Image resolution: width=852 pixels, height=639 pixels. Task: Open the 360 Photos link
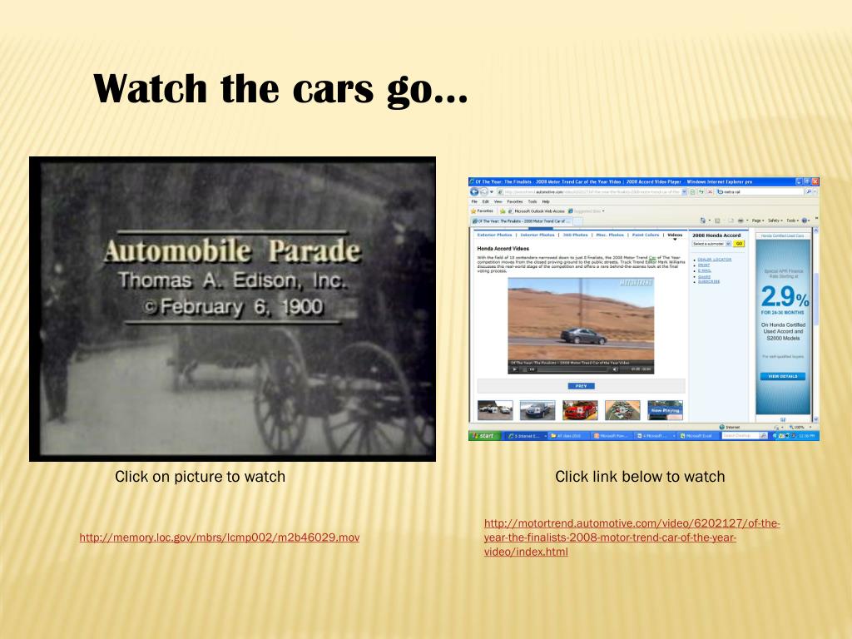click(x=576, y=235)
